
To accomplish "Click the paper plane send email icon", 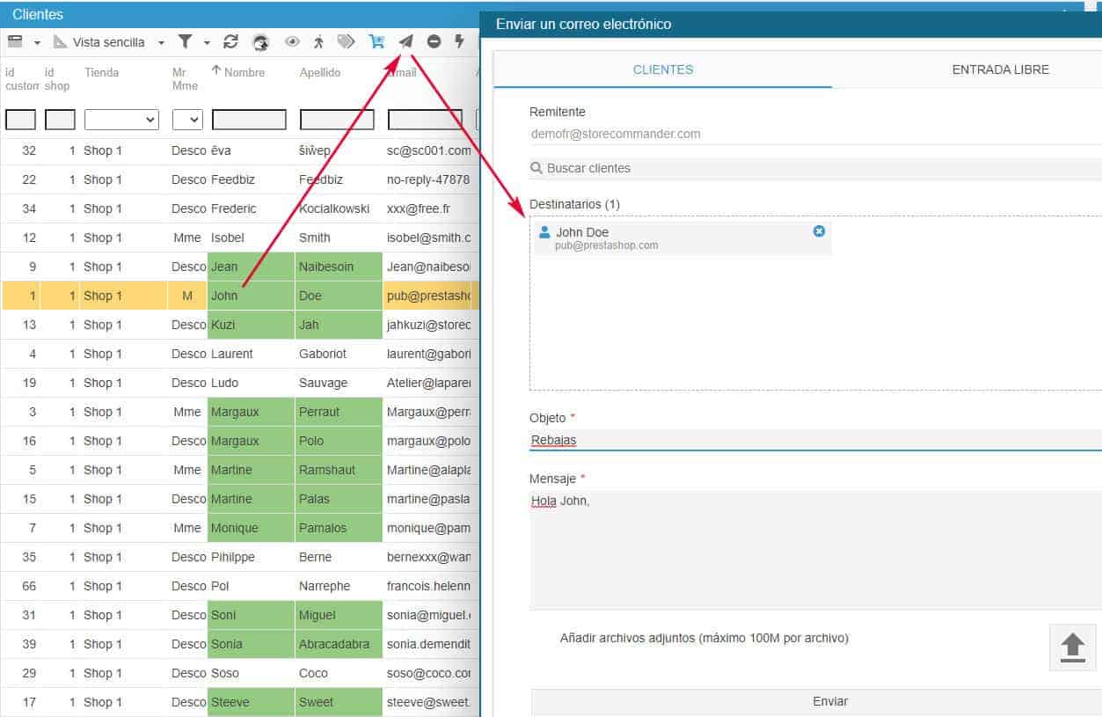I will coord(405,41).
